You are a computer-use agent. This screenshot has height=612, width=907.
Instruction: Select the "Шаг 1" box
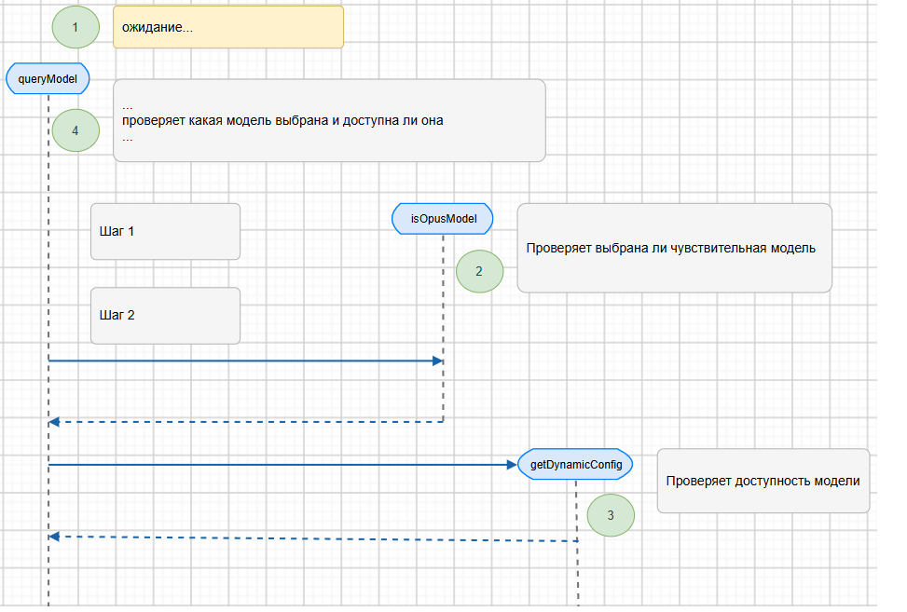point(165,231)
